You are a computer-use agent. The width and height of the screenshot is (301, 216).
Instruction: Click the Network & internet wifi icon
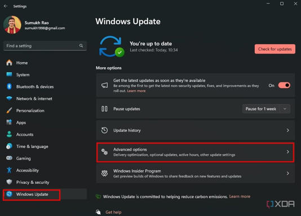pos(9,99)
